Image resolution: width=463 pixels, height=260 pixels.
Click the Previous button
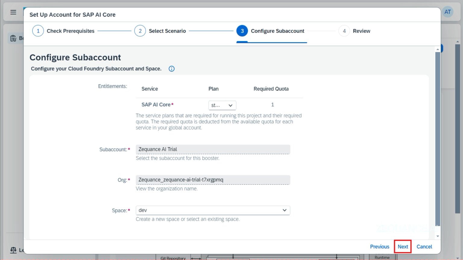380,246
